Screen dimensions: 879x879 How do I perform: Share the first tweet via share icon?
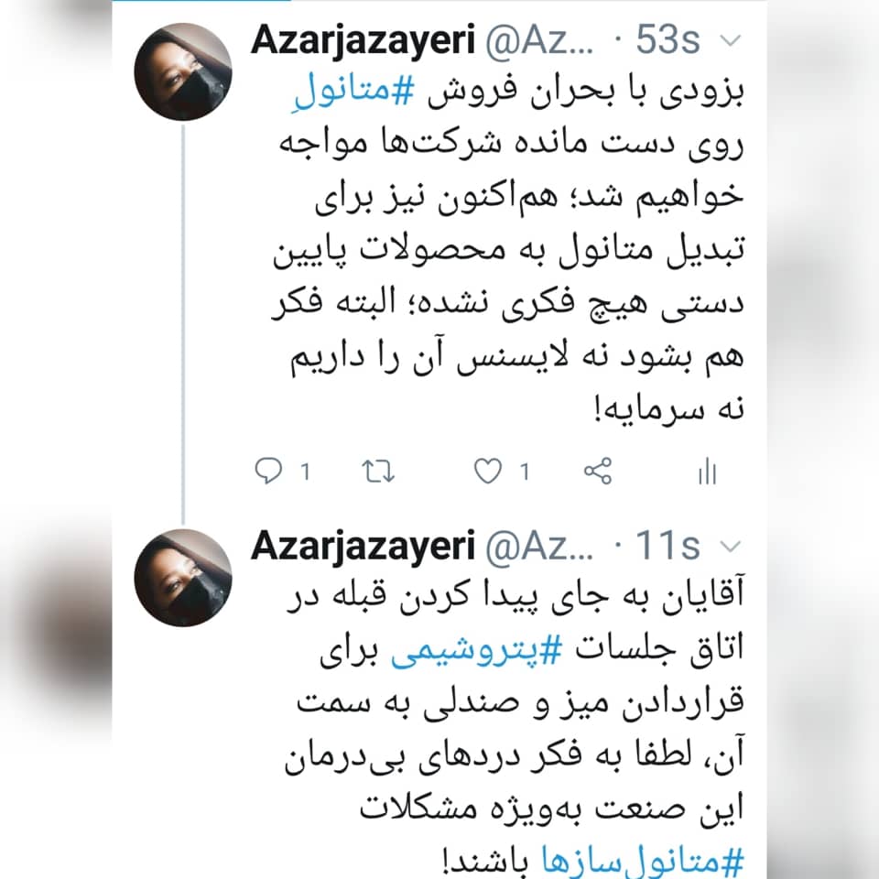(598, 471)
